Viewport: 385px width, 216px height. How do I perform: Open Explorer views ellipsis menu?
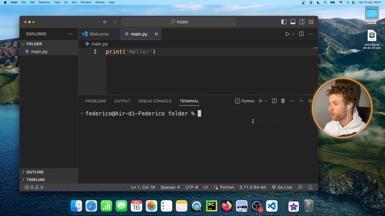pos(70,34)
